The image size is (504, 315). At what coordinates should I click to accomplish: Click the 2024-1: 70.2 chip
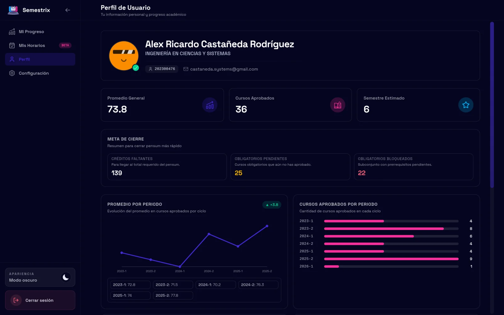click(x=216, y=285)
